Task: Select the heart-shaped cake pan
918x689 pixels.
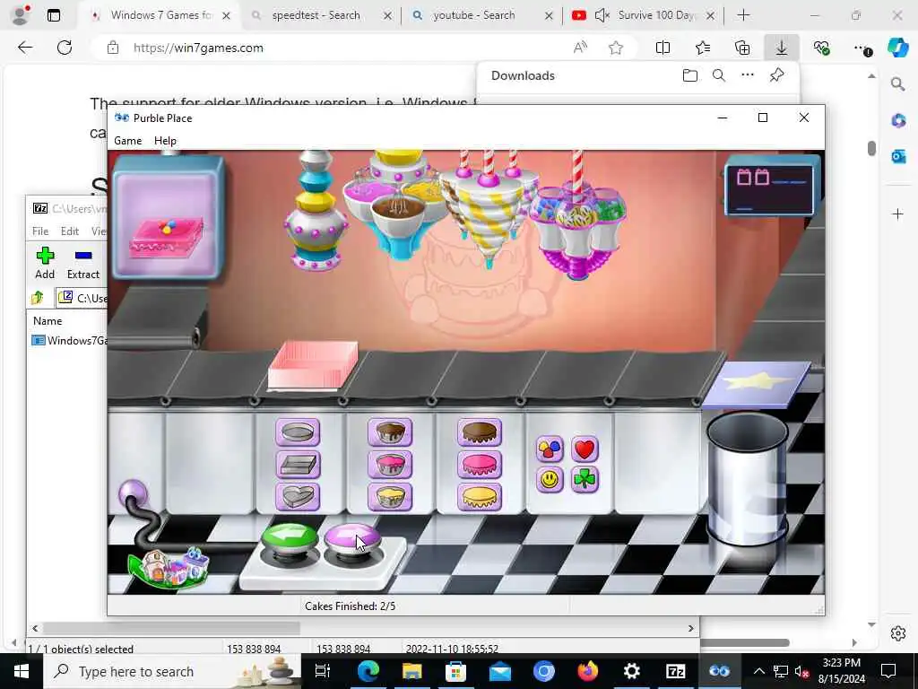Action: (x=298, y=497)
